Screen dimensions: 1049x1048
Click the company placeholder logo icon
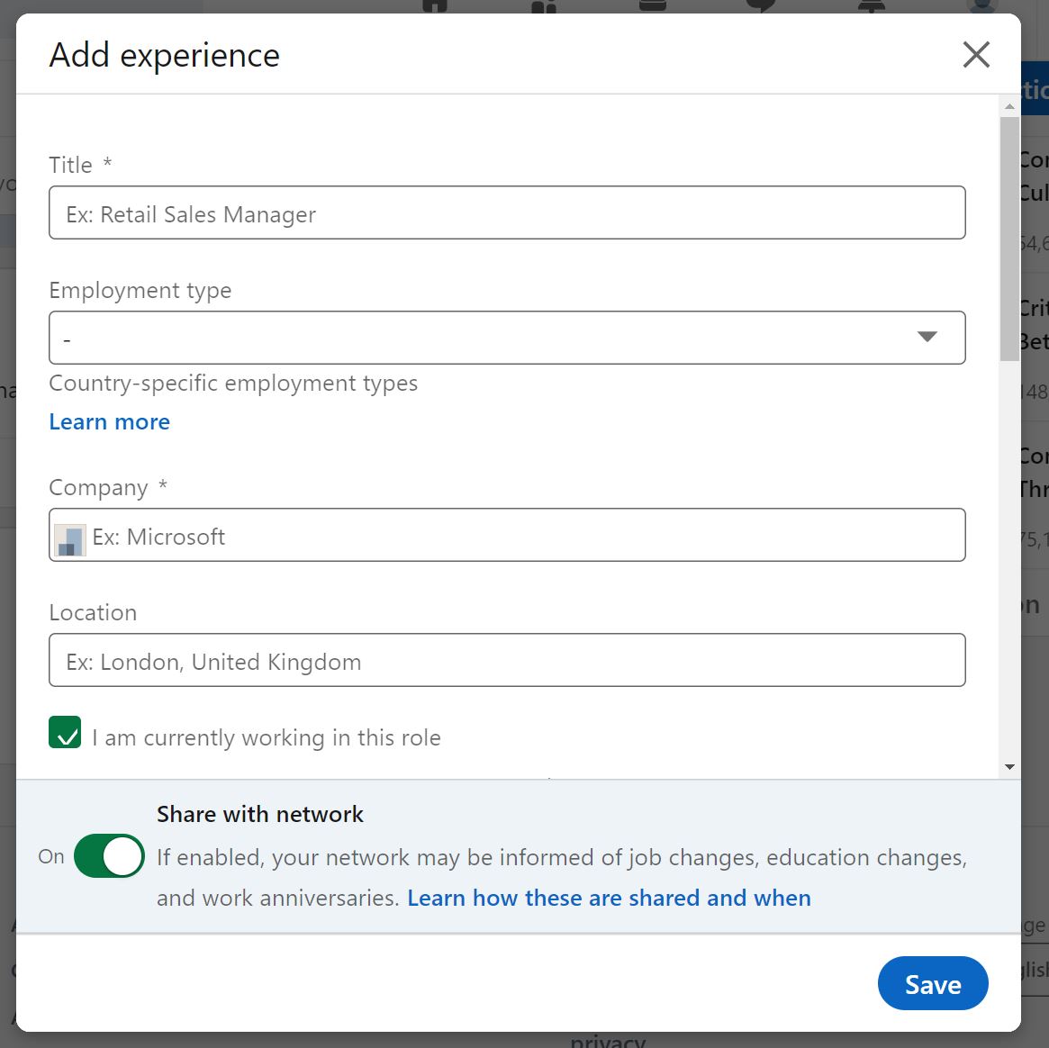tap(70, 538)
